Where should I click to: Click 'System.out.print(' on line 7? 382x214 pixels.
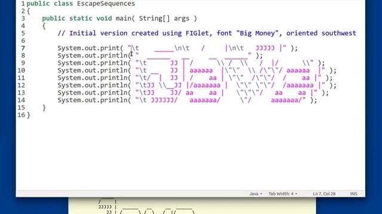[x=90, y=48]
